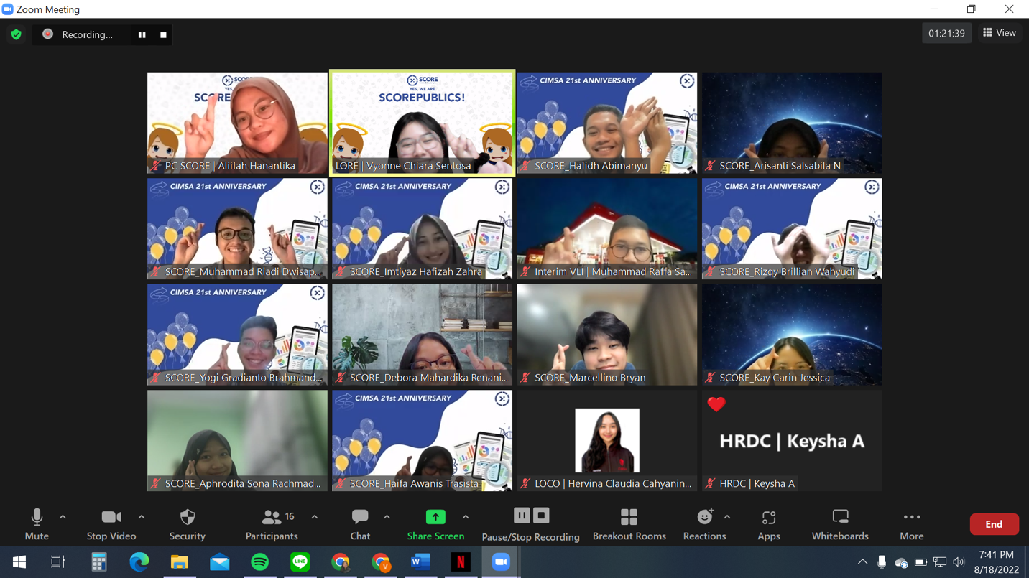Select SCORE_Debora Mahardika video tile
Image resolution: width=1029 pixels, height=578 pixels.
point(423,335)
